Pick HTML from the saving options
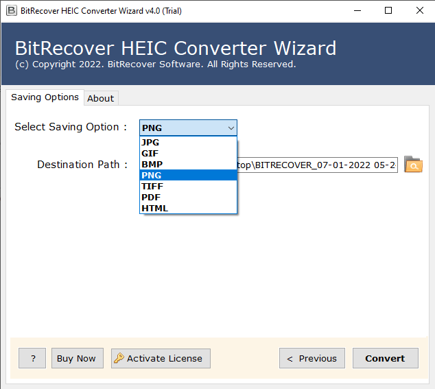Screen dimensions: 435x389 188,209
